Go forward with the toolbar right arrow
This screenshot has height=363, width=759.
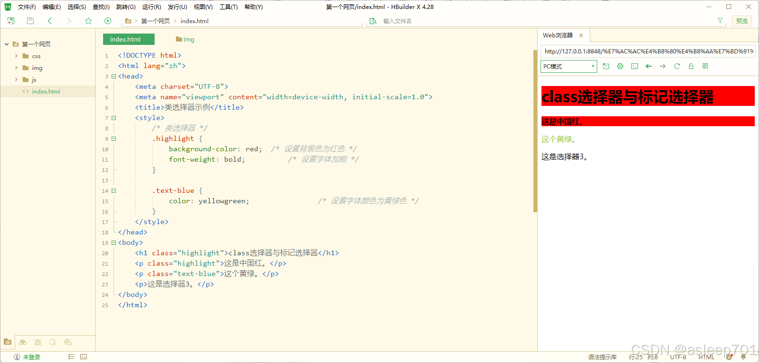[x=69, y=21]
